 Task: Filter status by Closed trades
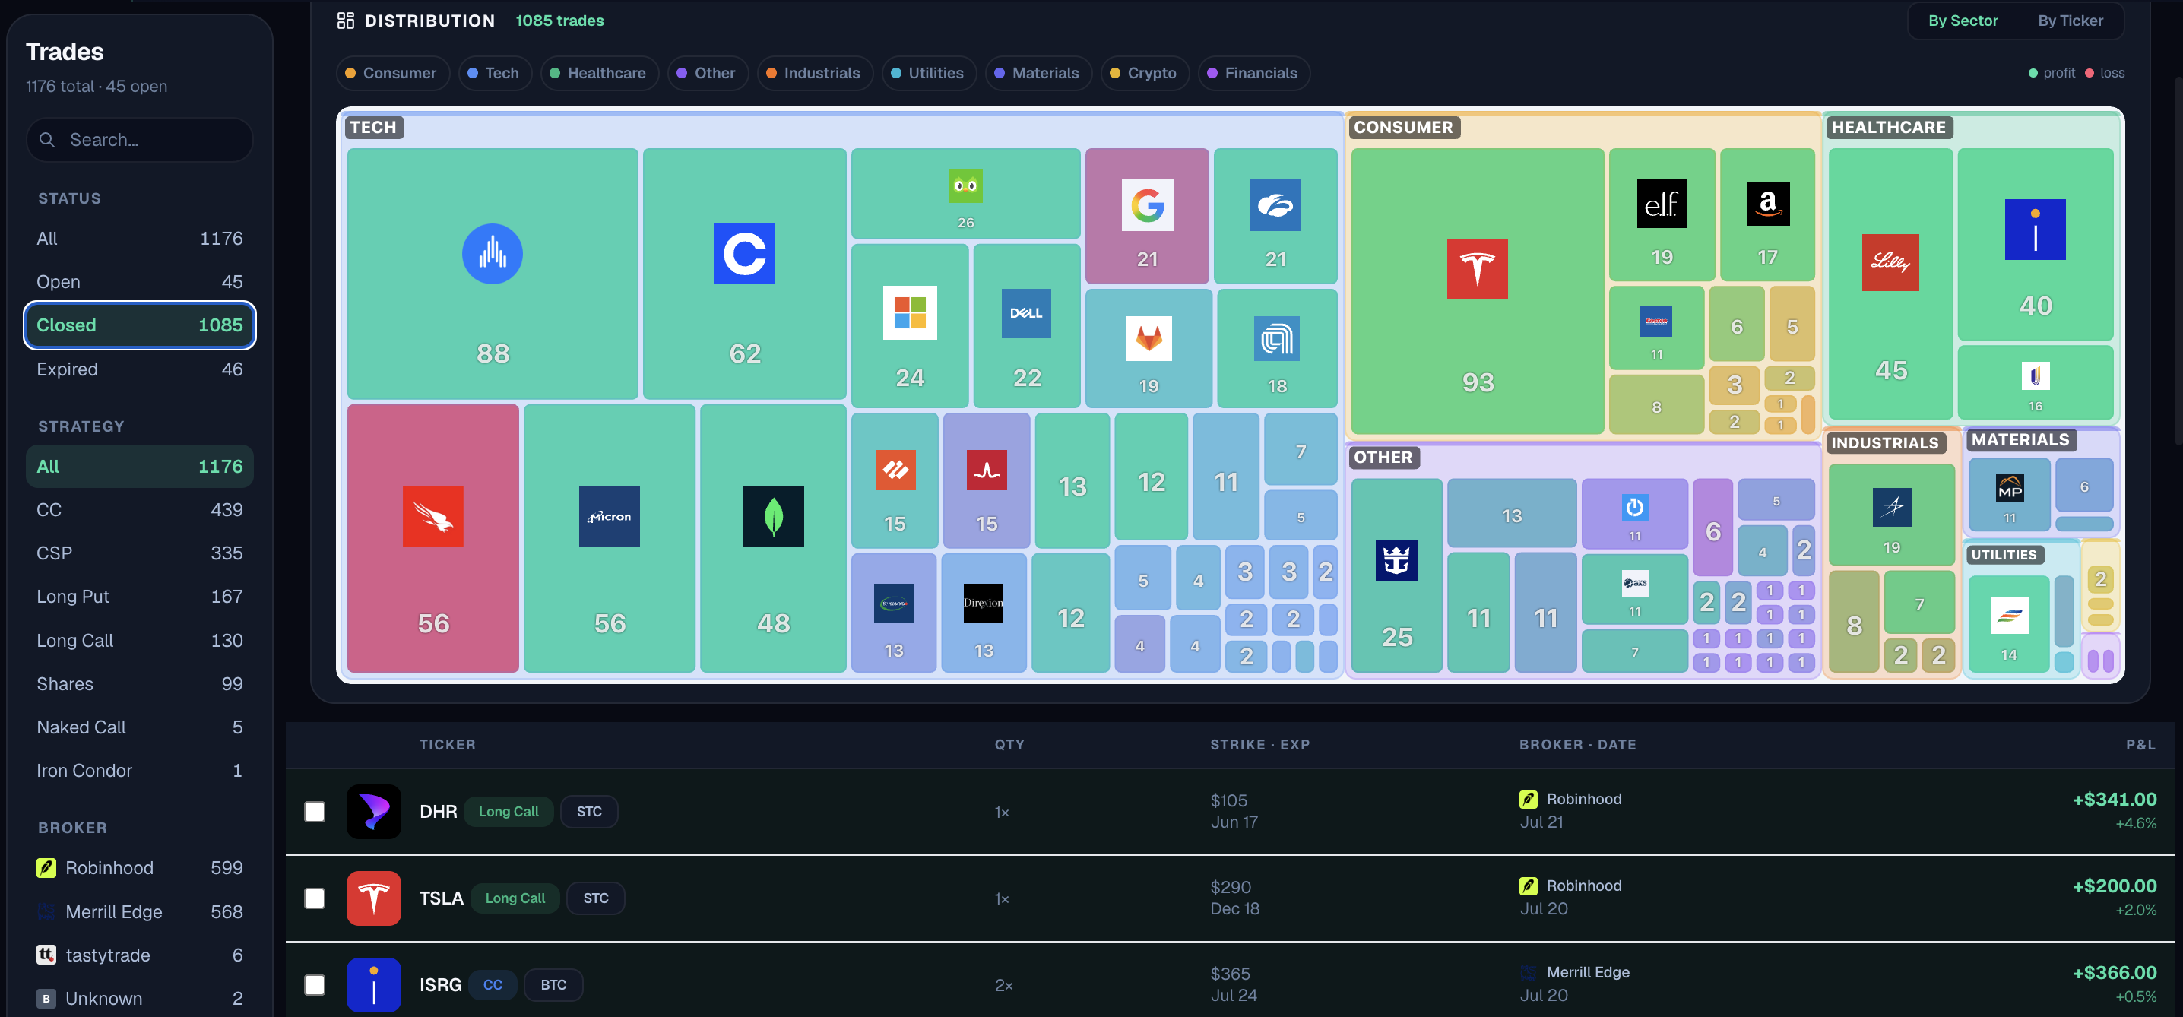click(x=140, y=325)
